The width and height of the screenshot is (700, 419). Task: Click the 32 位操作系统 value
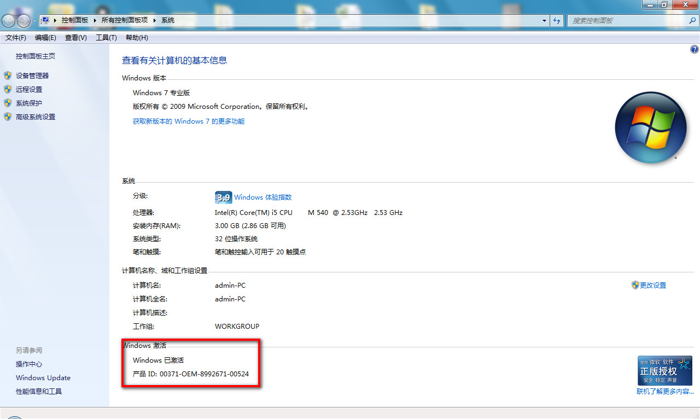236,239
